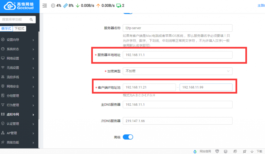Click the 8% memory value text
Screen dimensions: 265x154
point(71,6)
